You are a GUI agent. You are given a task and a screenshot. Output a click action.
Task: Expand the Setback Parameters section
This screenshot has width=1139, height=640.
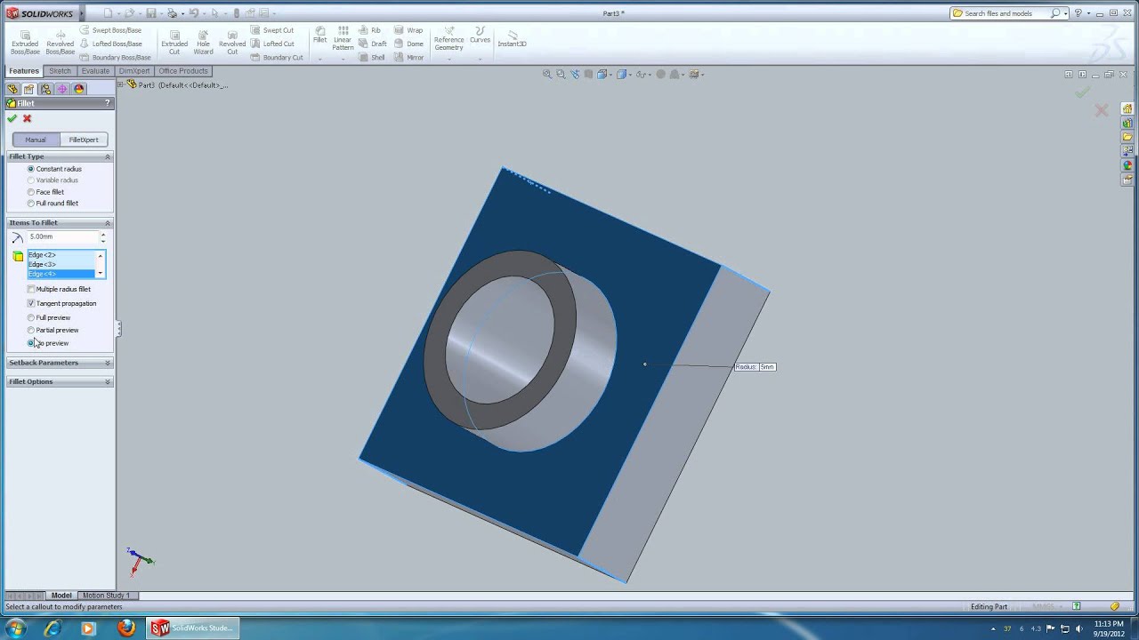pos(108,363)
